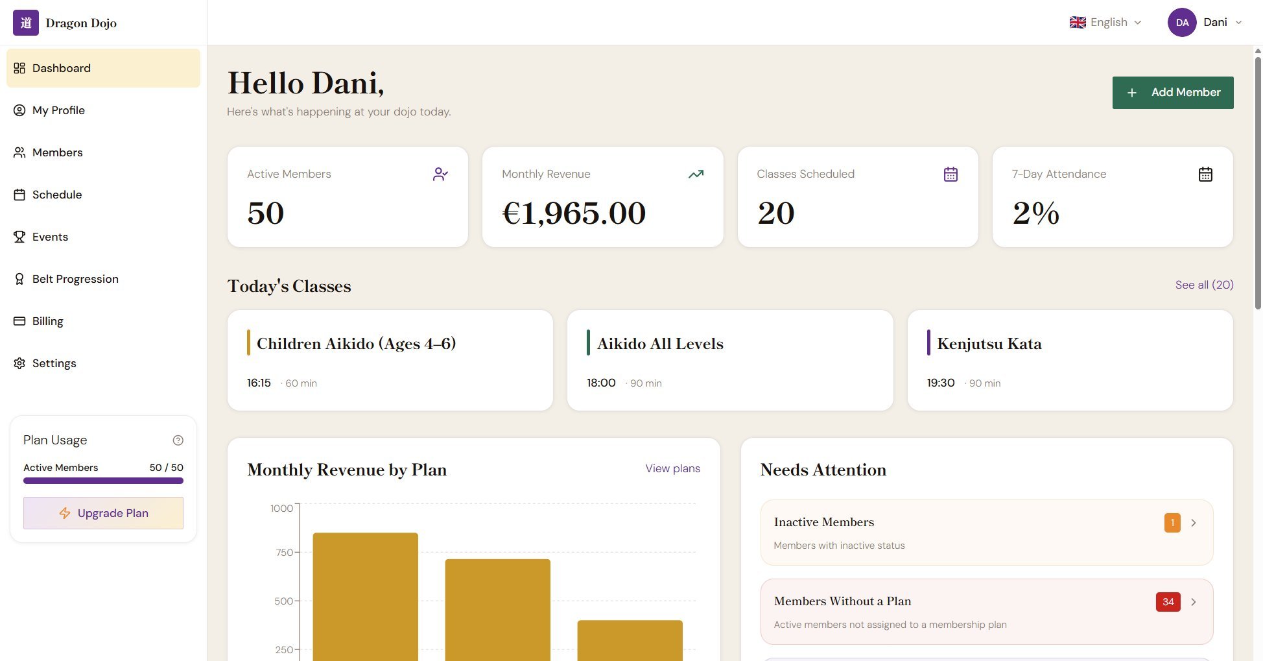Click the €1,965.00 monthly revenue value
The image size is (1263, 661).
(574, 213)
